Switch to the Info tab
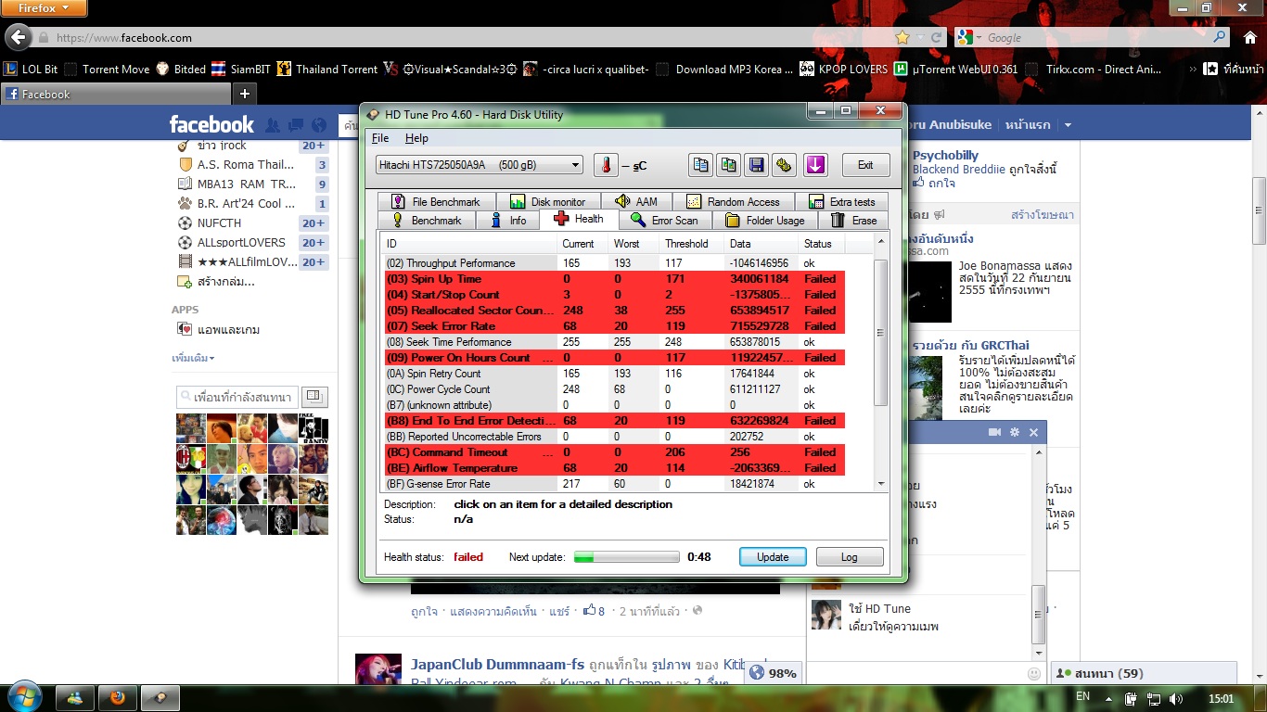The height and width of the screenshot is (712, 1267). click(508, 221)
